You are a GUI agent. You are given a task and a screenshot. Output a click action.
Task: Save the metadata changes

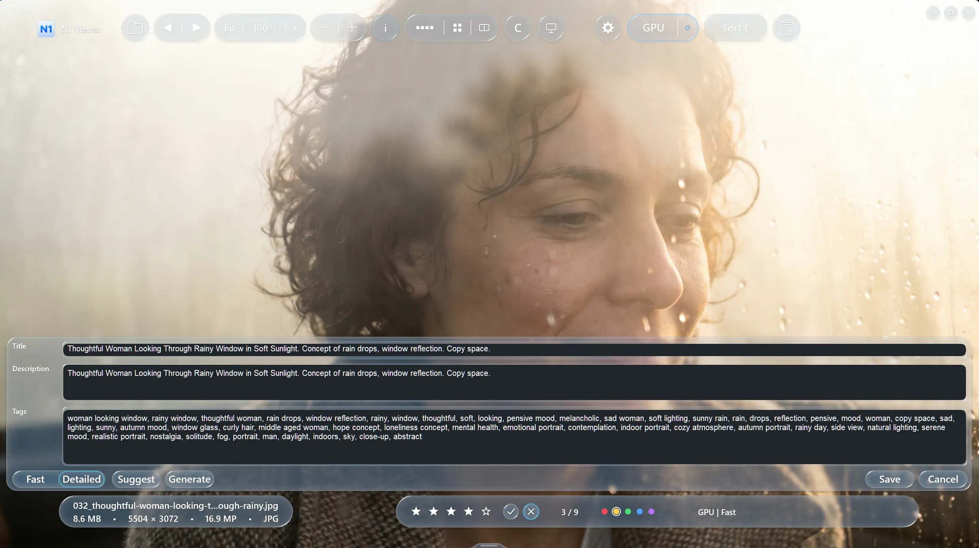point(890,479)
